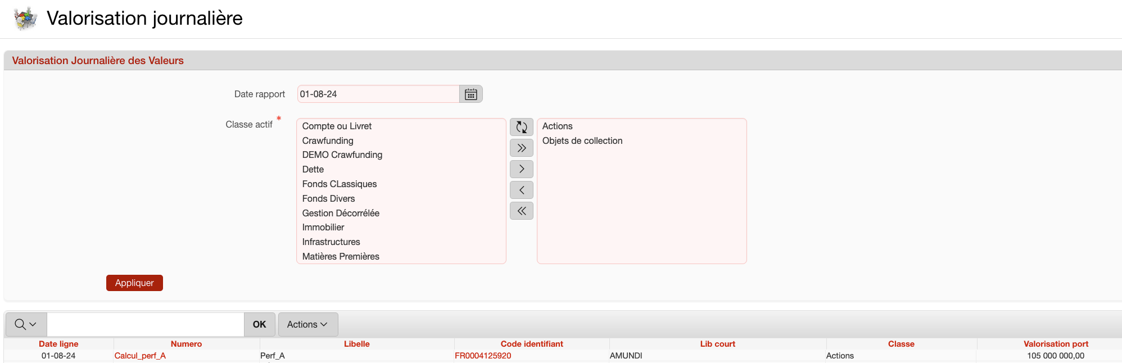Click the Valorisation journalière app logo
This screenshot has width=1122, height=363.
click(25, 19)
